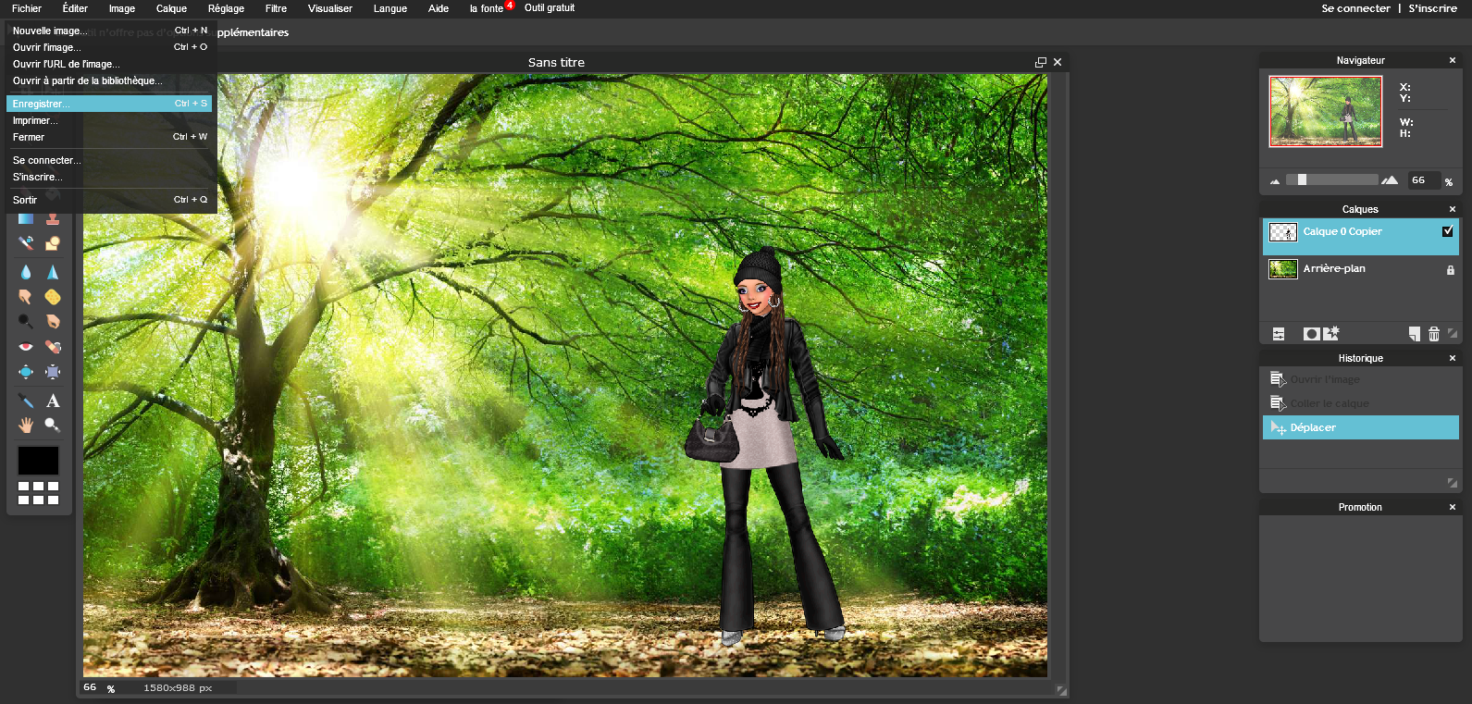Open the 'Outil gratuit' menu
The image size is (1472, 704).
tap(550, 8)
